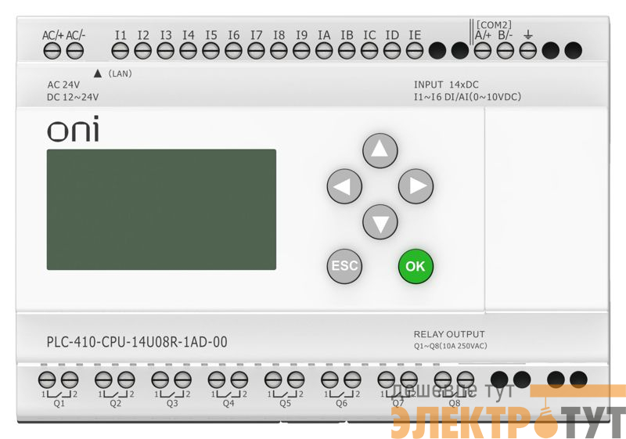Click the LAN port triangle marker
The image size is (626, 439).
tap(98, 74)
